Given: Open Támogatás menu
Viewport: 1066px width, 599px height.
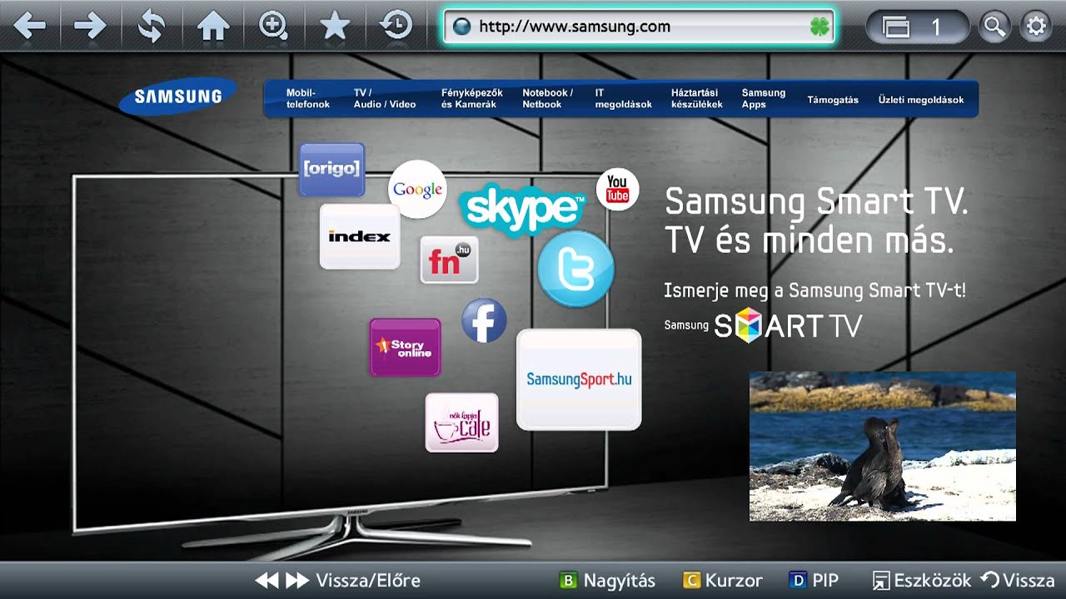Looking at the screenshot, I should pyautogui.click(x=833, y=99).
